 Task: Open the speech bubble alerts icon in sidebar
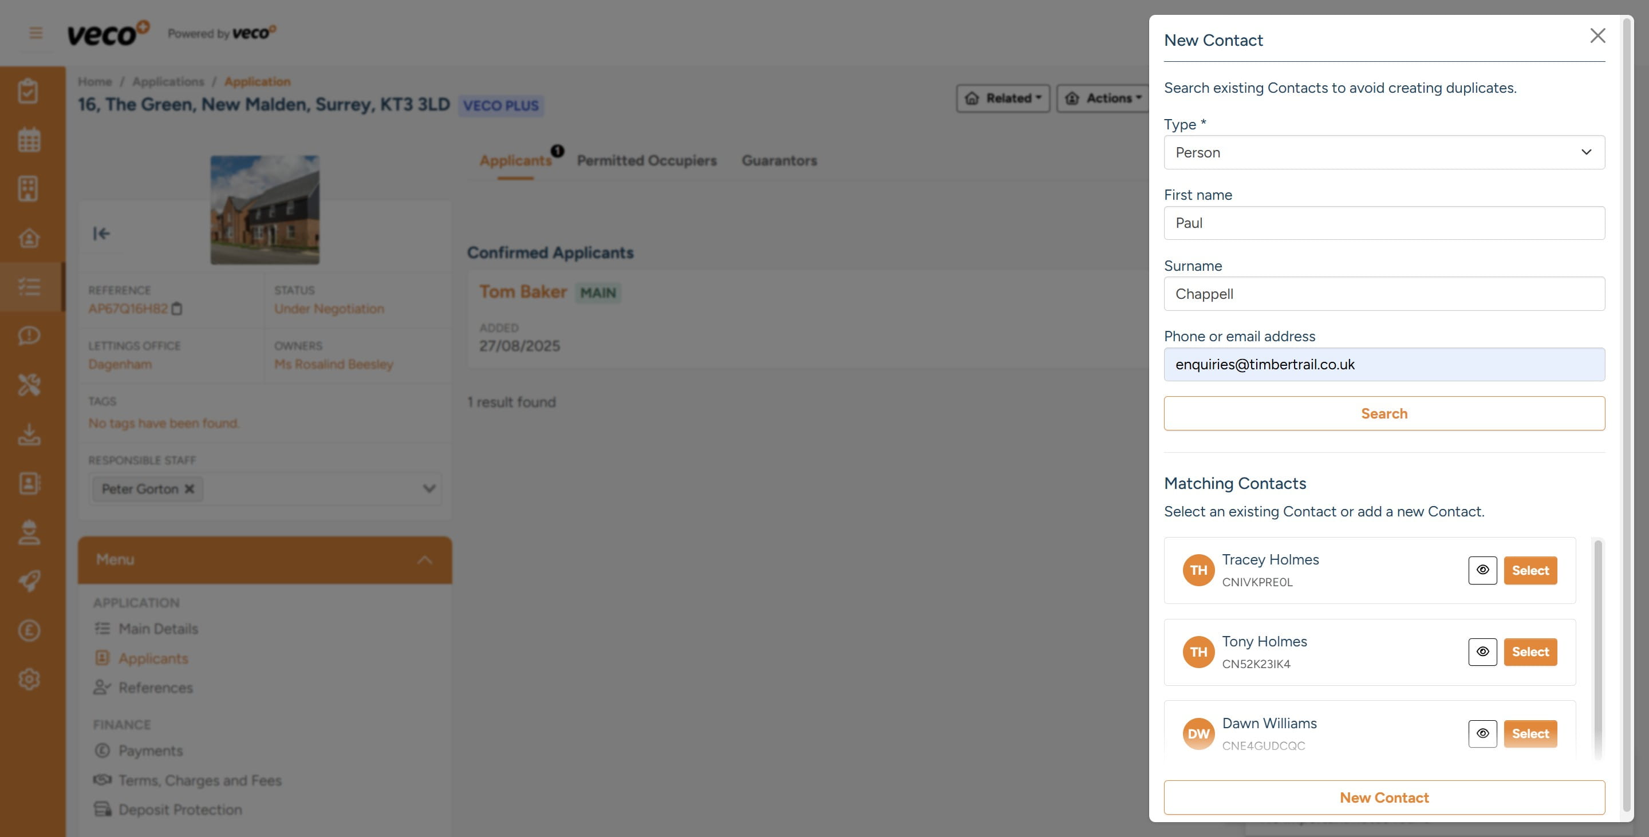(29, 335)
